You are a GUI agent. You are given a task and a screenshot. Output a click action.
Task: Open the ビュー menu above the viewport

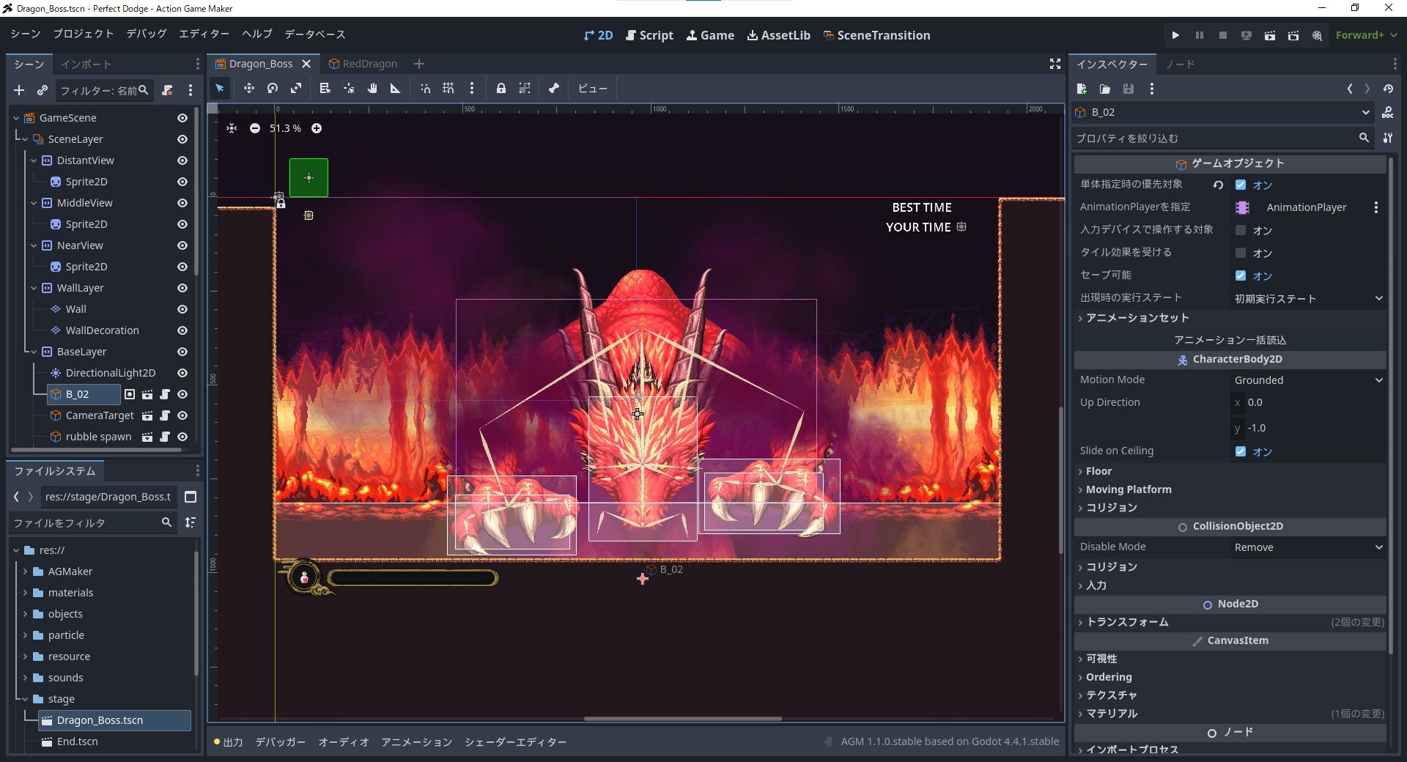[x=592, y=89]
